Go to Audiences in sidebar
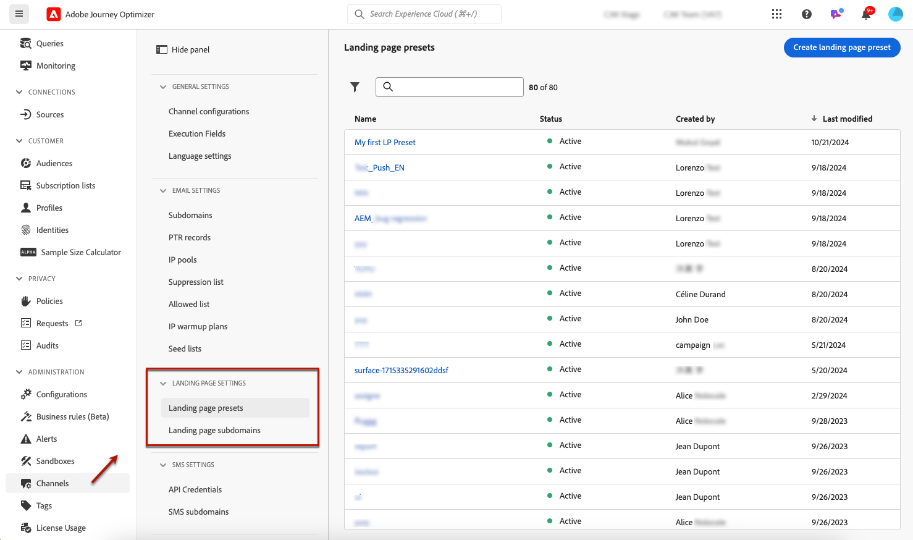This screenshot has height=540, width=913. [54, 163]
